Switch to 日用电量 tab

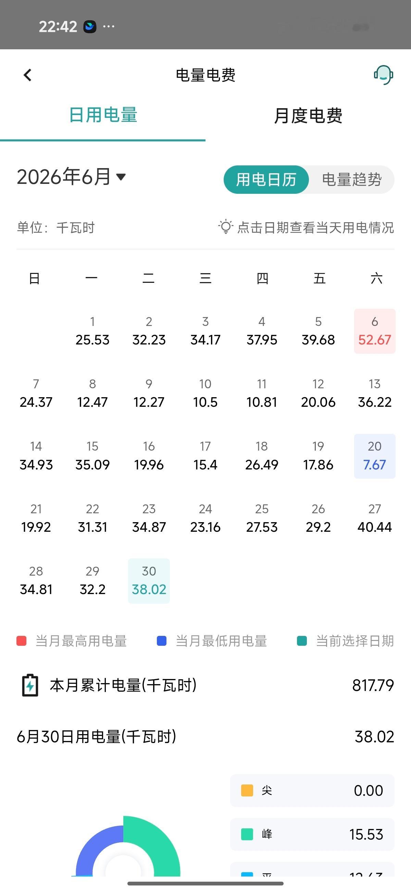coord(103,115)
